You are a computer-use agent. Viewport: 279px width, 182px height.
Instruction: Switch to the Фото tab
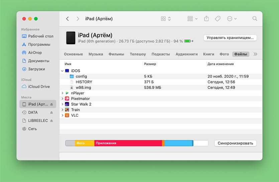[x=224, y=54]
